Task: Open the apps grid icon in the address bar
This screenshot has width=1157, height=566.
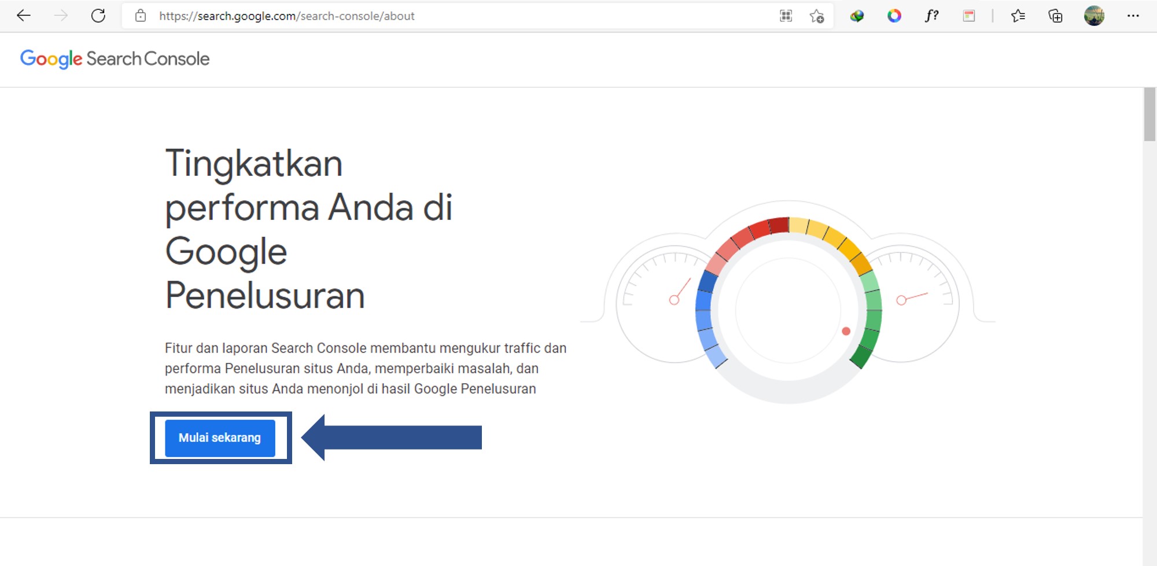Action: [786, 16]
